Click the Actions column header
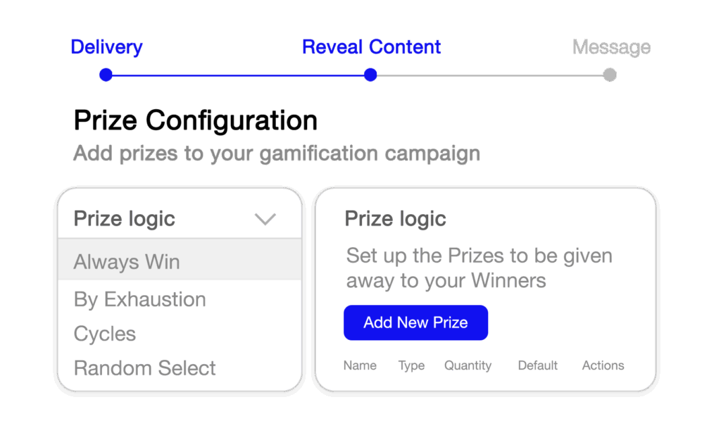The height and width of the screenshot is (433, 721). click(x=603, y=365)
